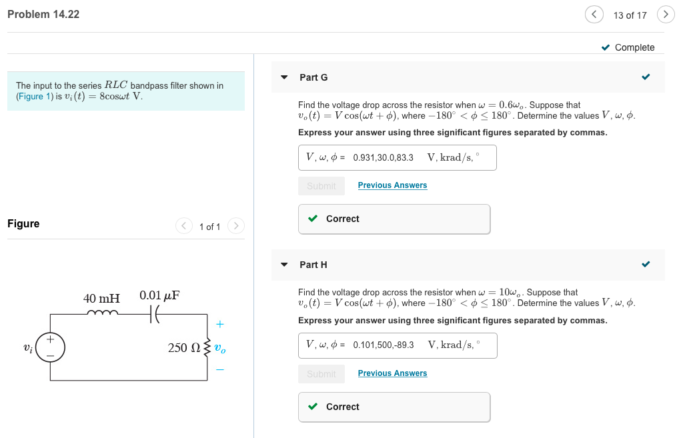Image resolution: width=681 pixels, height=438 pixels.
Task: Click the 13 of 17 page indicator
Action: [x=630, y=15]
